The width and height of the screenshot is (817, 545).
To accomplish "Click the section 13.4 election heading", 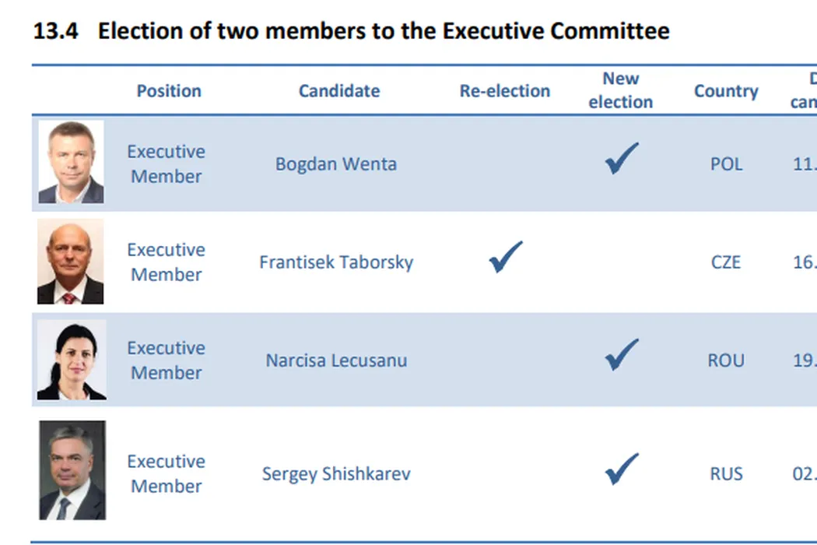I will tap(351, 31).
